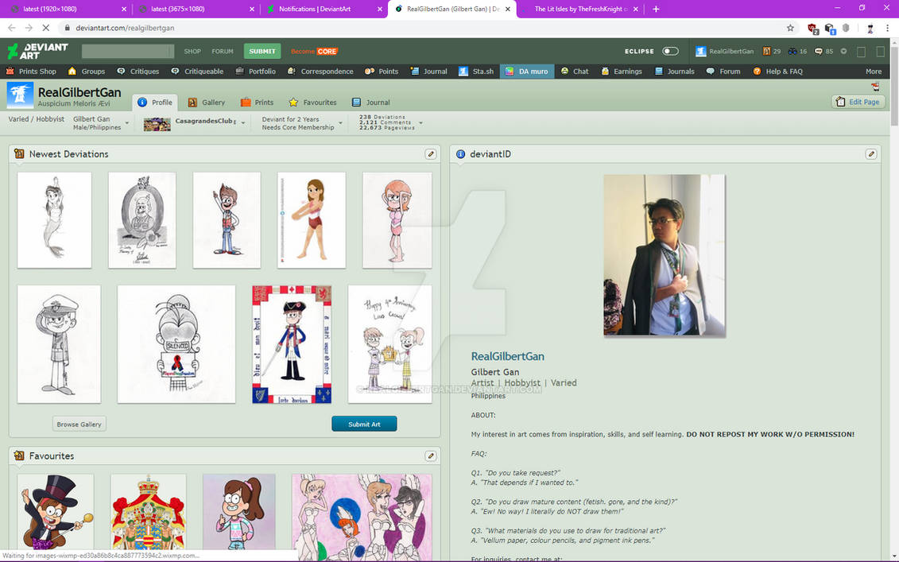Open the red shield extension icon
The height and width of the screenshot is (562, 899).
[812, 28]
